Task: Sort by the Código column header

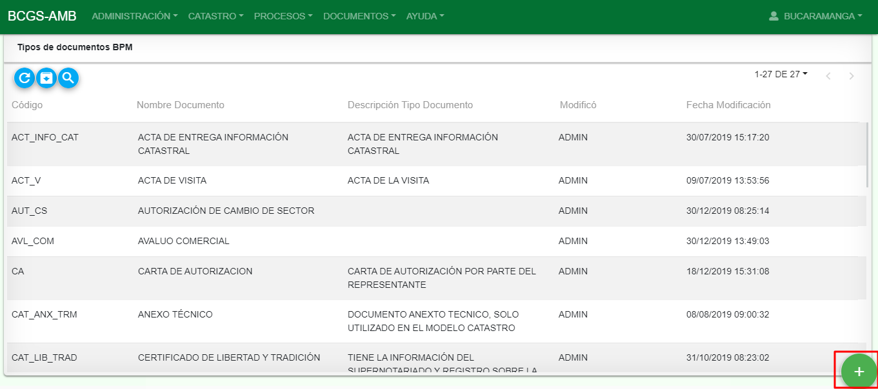Action: click(27, 105)
